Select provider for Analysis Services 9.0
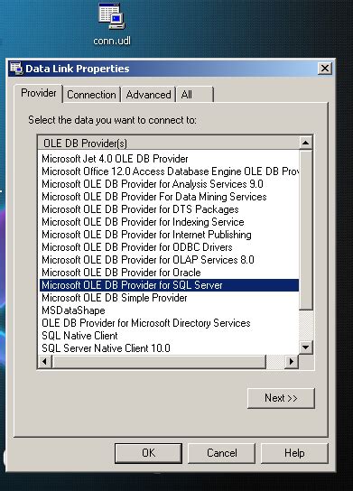The image size is (353, 491). pyautogui.click(x=169, y=184)
